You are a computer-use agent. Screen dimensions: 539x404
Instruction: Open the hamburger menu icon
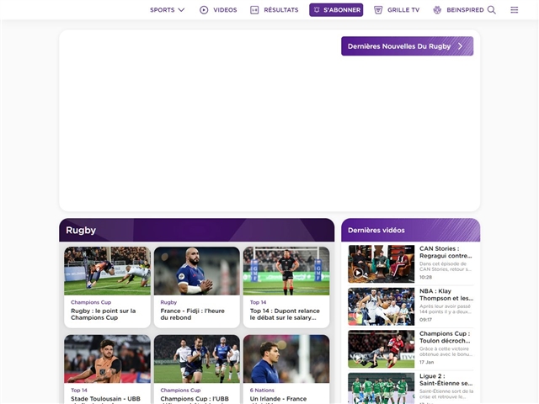tap(515, 10)
